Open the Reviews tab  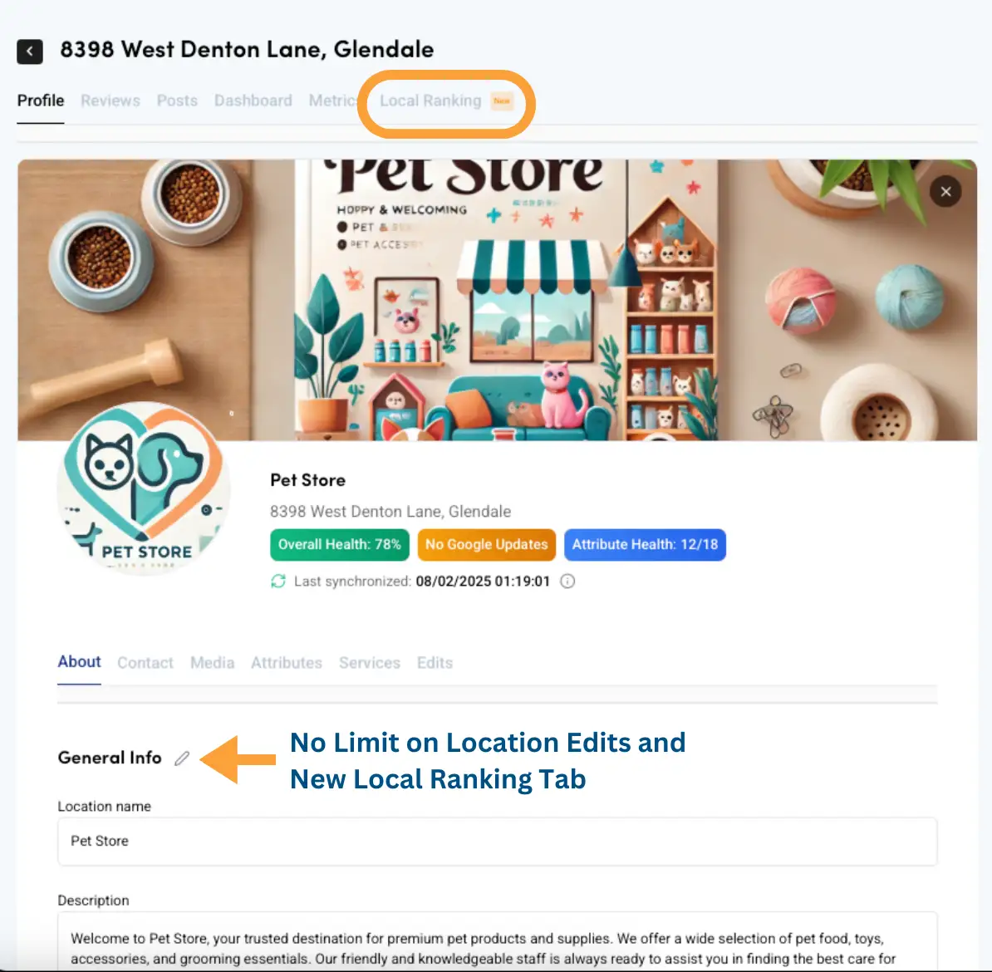point(110,101)
